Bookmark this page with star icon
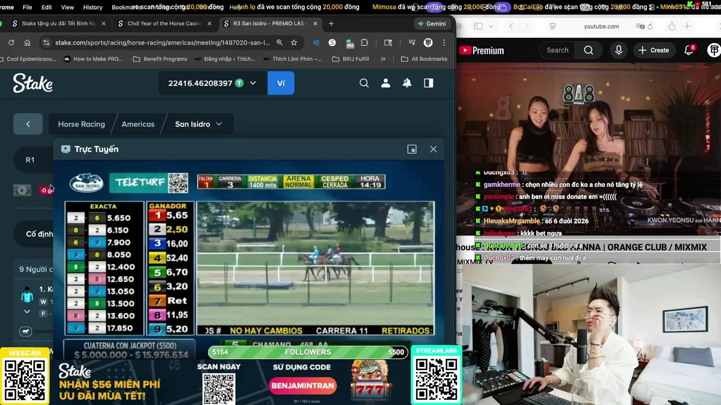721x405 pixels. 293,42
